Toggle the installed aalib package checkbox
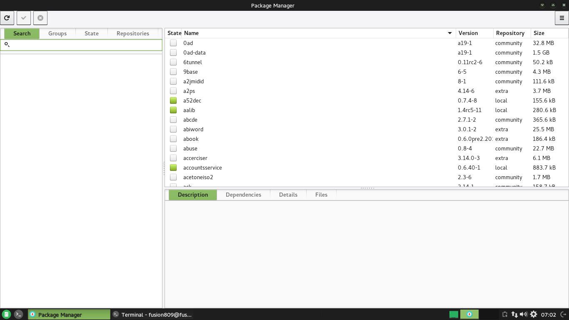The width and height of the screenshot is (569, 320). pos(173,110)
